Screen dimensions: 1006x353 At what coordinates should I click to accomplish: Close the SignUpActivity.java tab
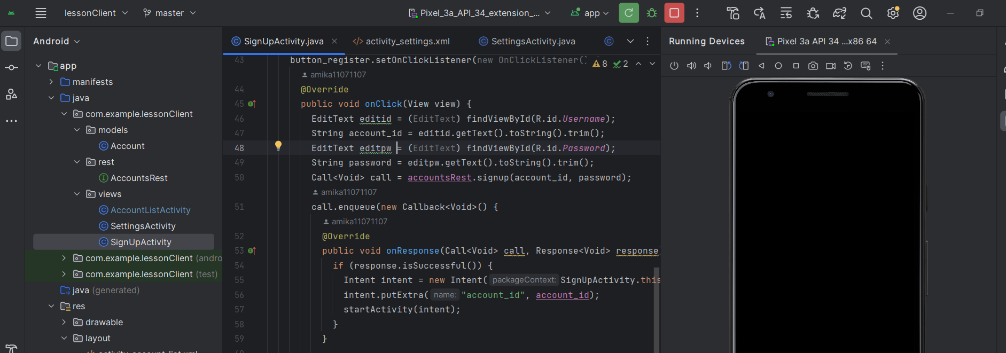point(334,41)
